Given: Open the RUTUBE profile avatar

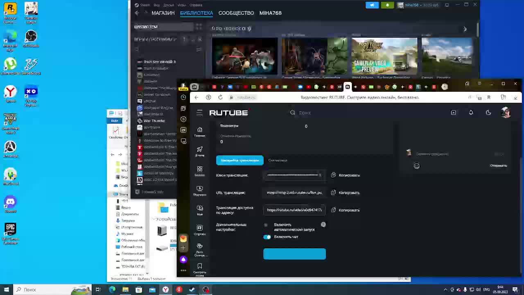Looking at the screenshot, I should coord(506,113).
